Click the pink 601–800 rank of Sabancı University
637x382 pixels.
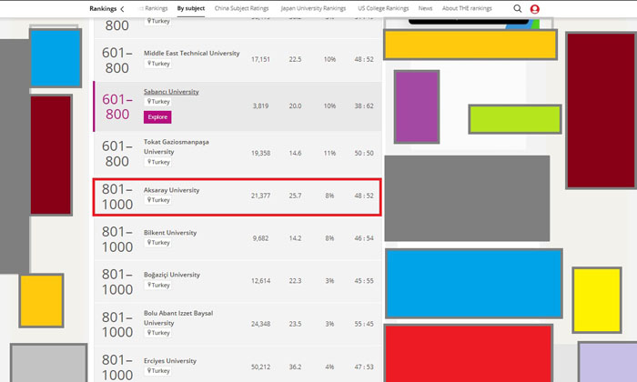pos(117,106)
